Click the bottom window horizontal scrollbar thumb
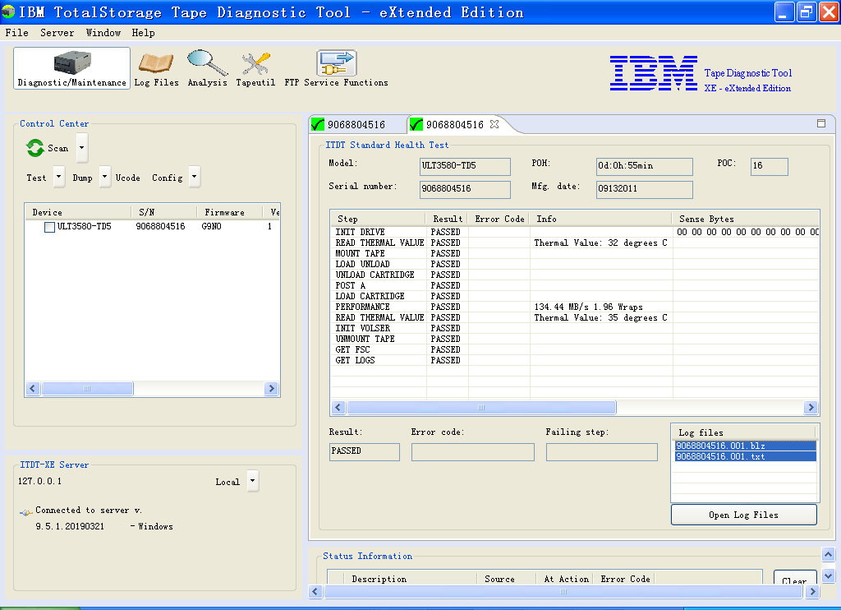 coord(563,592)
